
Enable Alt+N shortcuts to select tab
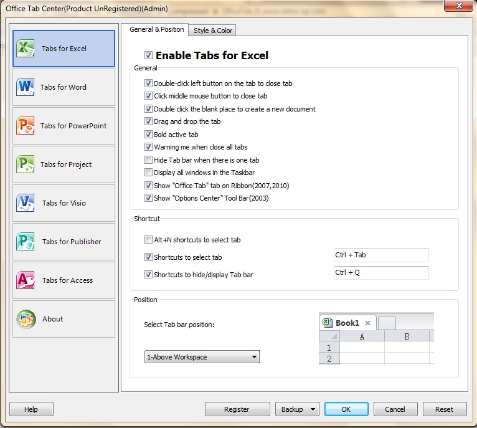tap(148, 240)
